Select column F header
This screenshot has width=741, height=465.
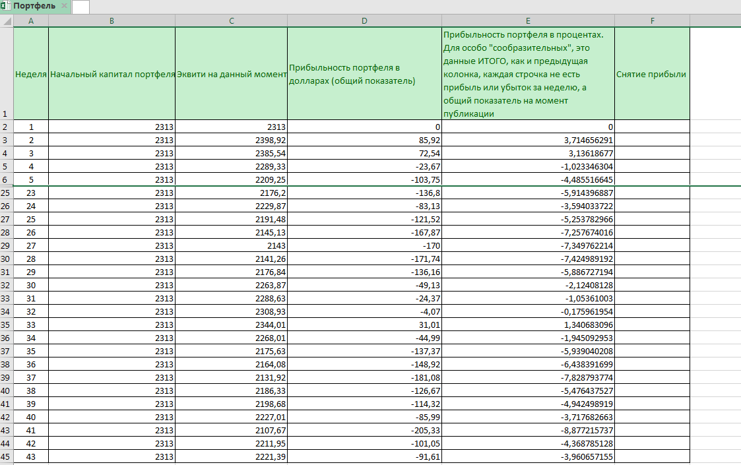coord(652,21)
